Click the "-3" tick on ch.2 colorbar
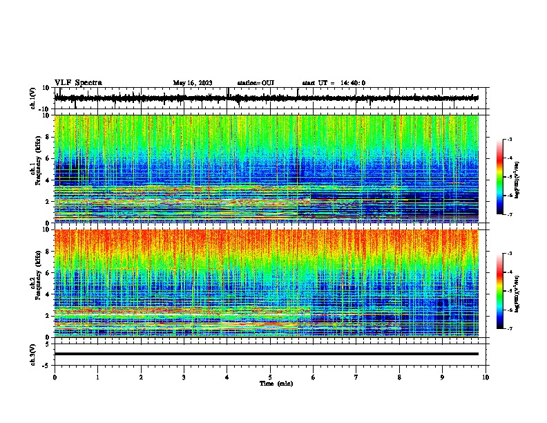The image size is (547, 423). click(x=509, y=253)
